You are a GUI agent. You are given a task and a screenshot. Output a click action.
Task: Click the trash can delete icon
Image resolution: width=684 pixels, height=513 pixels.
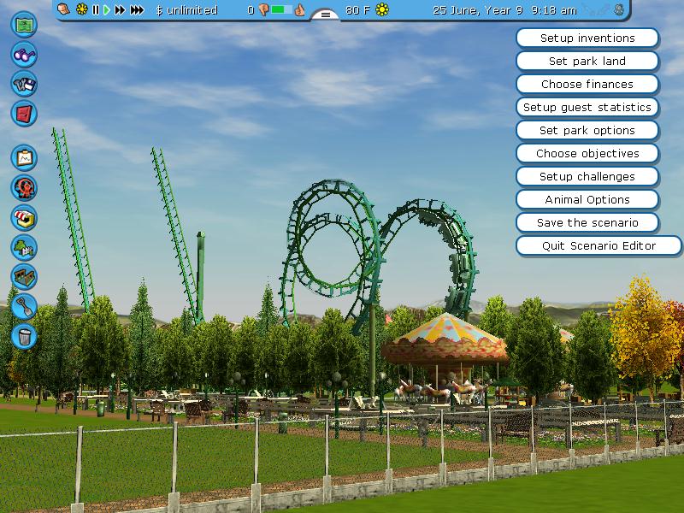[24, 334]
